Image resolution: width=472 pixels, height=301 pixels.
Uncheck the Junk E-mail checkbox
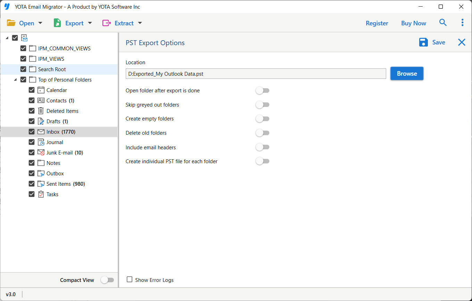[x=32, y=152]
